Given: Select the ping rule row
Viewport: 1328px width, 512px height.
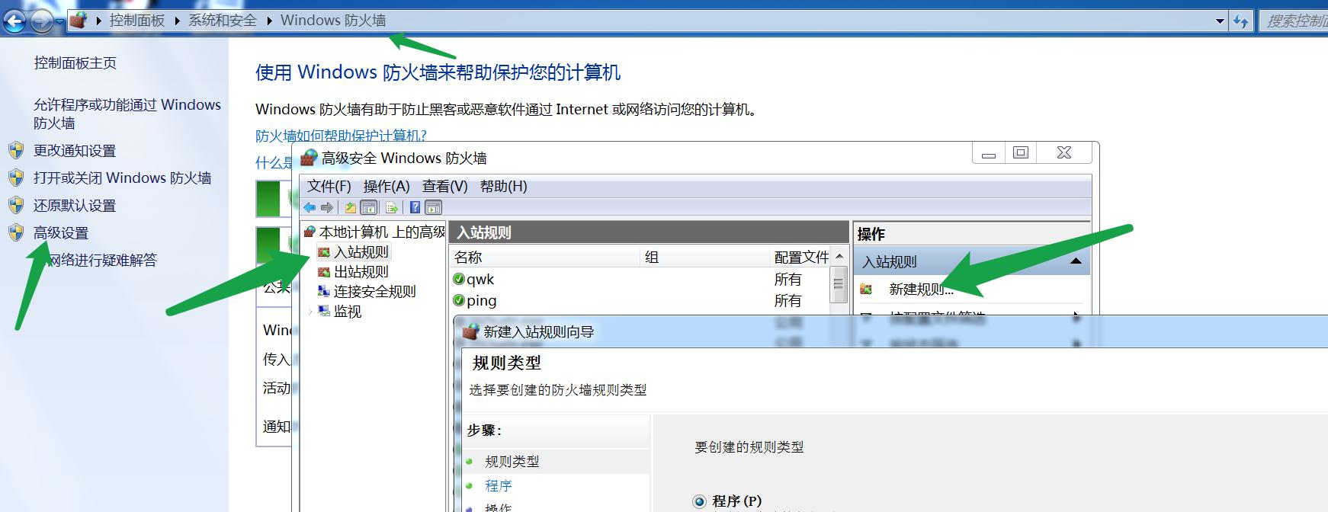Looking at the screenshot, I should (640, 301).
